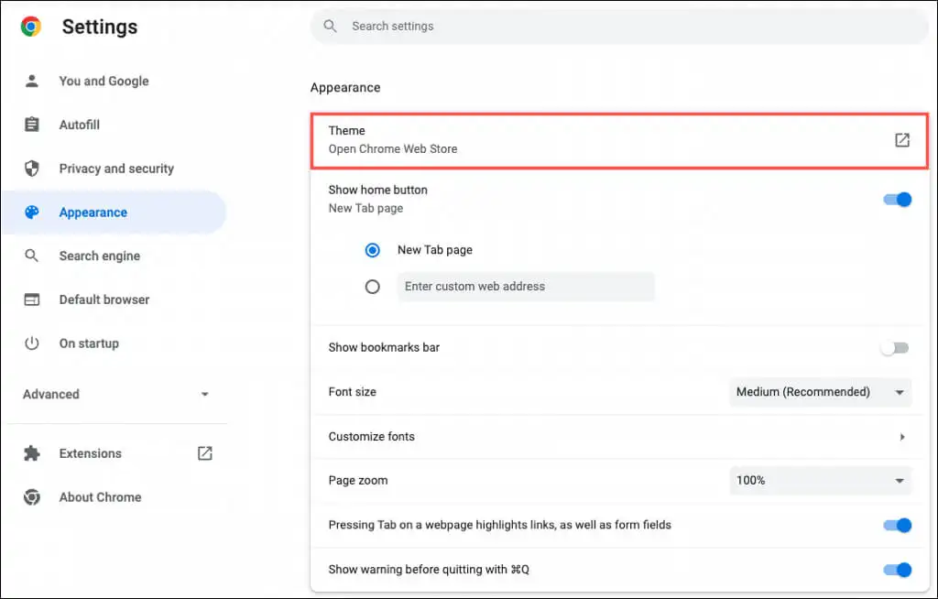
Task: Click the Customize fonts label
Action: coord(372,437)
